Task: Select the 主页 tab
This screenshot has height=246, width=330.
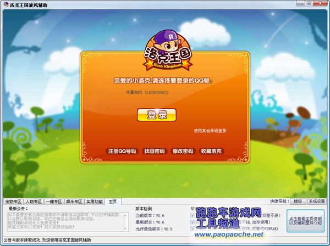Action: (113, 202)
